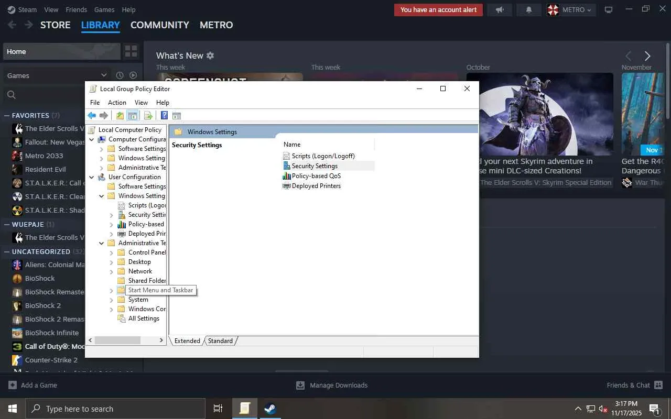Click the Fallout: New Vegas game icon
The width and height of the screenshot is (671, 419).
click(17, 142)
